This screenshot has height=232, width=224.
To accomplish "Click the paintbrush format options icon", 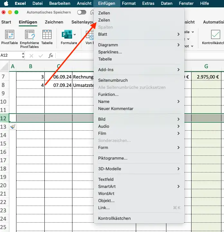I will [13, 126].
